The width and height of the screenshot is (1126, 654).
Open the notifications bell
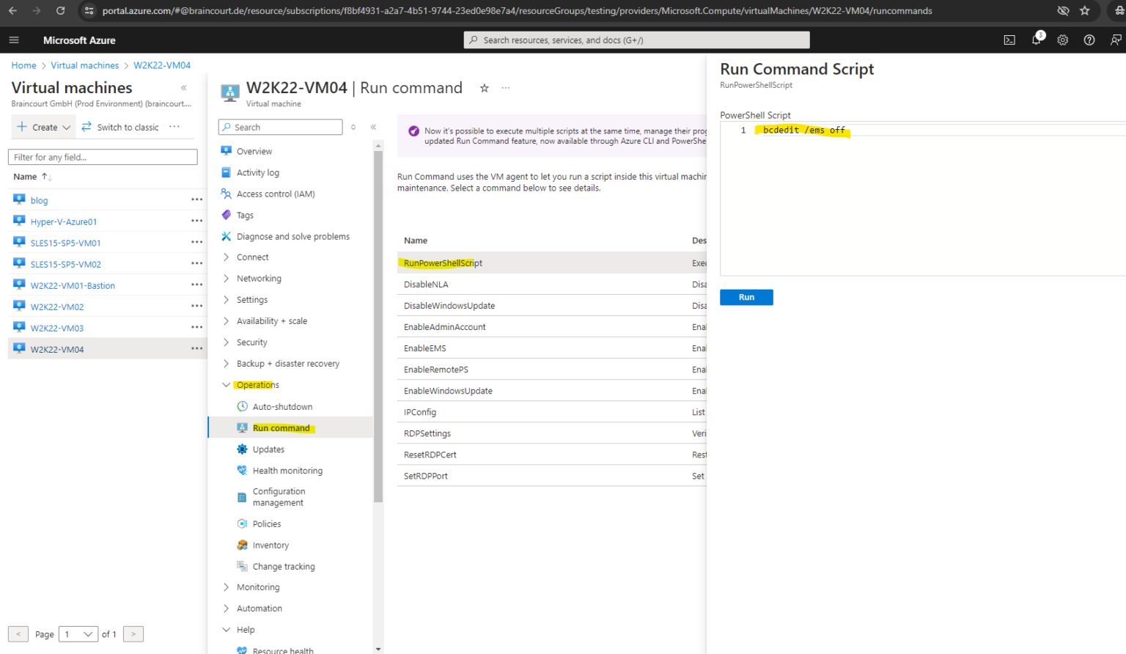[x=1036, y=40]
